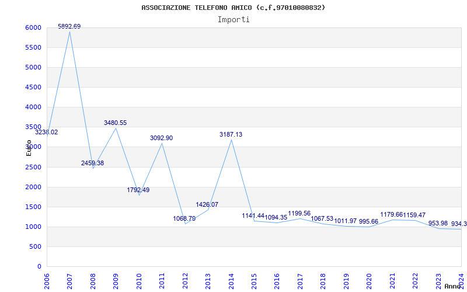Click the 4500 y-axis tick label
This screenshot has width=467, height=292.
click(x=34, y=87)
